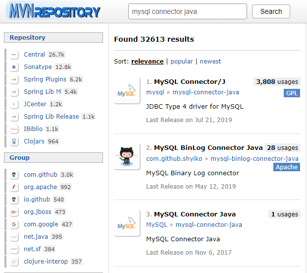Filter by clojure-interop group link
Image resolution: width=307 pixels, height=273 pixels.
[46, 261]
